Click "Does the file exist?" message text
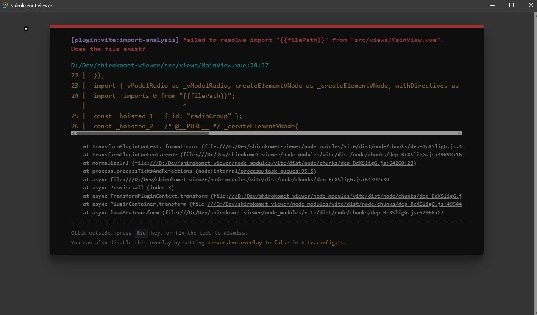Viewport: 537px width, 315px height. pyautogui.click(x=108, y=49)
